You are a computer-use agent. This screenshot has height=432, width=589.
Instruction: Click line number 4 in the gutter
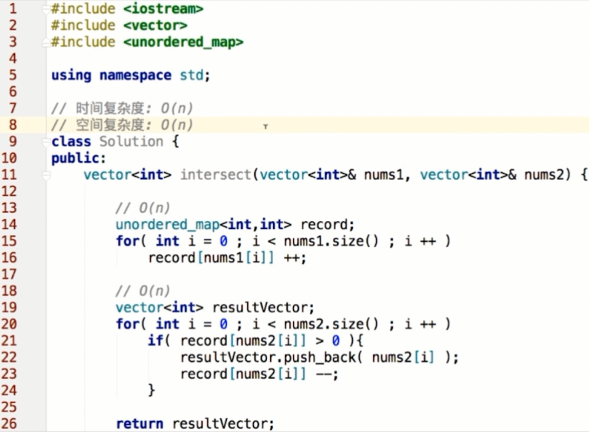pos(12,58)
